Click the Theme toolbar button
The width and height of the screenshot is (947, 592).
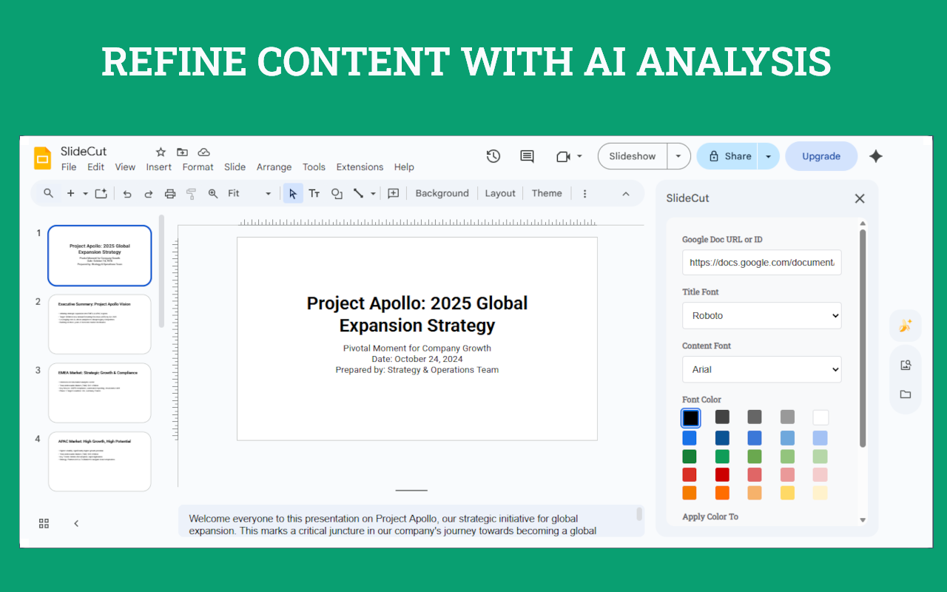(x=547, y=193)
